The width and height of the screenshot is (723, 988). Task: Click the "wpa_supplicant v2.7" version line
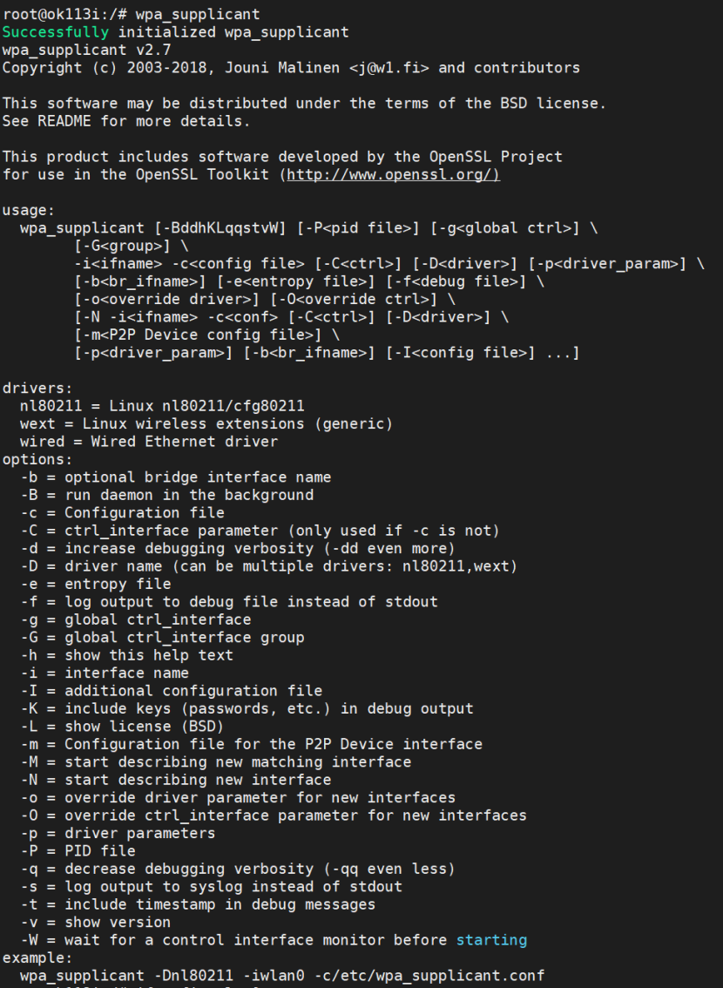86,50
